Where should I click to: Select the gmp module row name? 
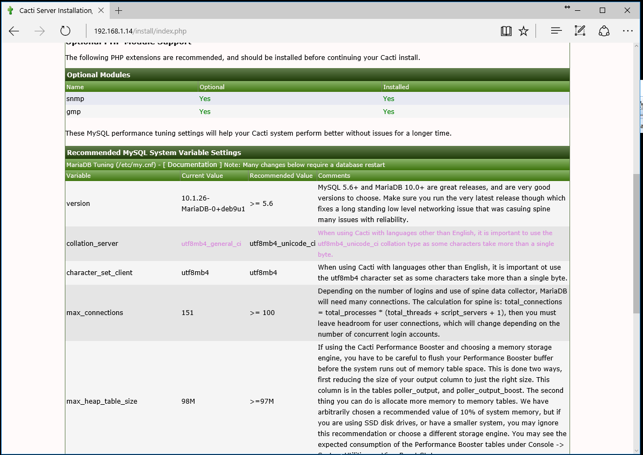pos(73,112)
